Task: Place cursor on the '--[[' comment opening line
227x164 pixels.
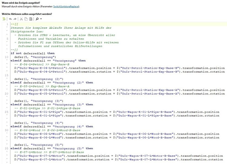Action: [14, 24]
